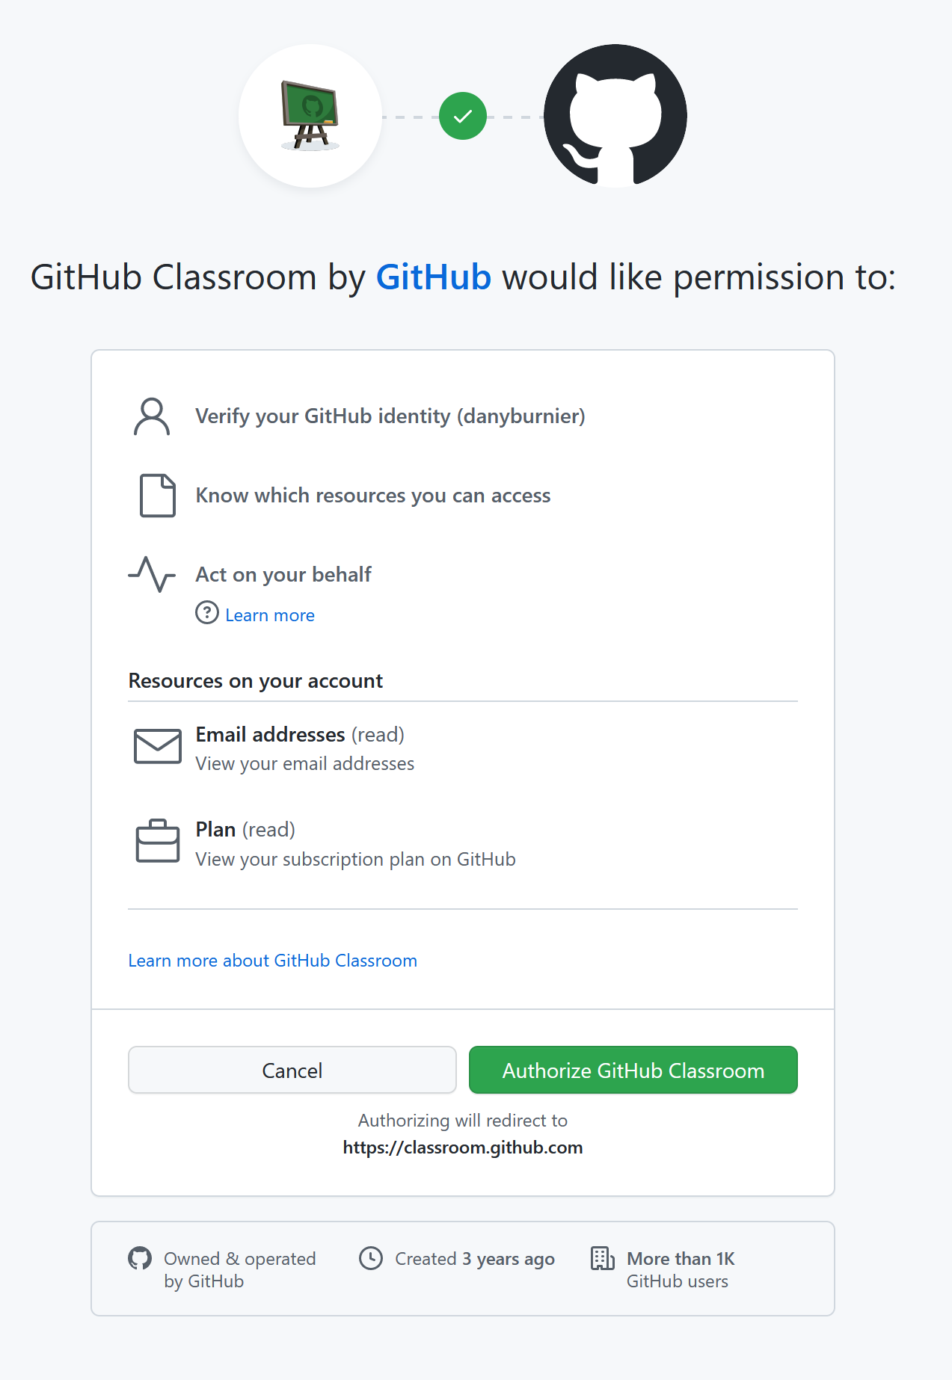Click the person icon beside identity verification
The width and height of the screenshot is (952, 1380).
[x=152, y=416]
